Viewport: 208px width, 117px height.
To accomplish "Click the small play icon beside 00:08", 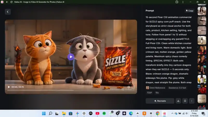I will [x=9, y=87].
